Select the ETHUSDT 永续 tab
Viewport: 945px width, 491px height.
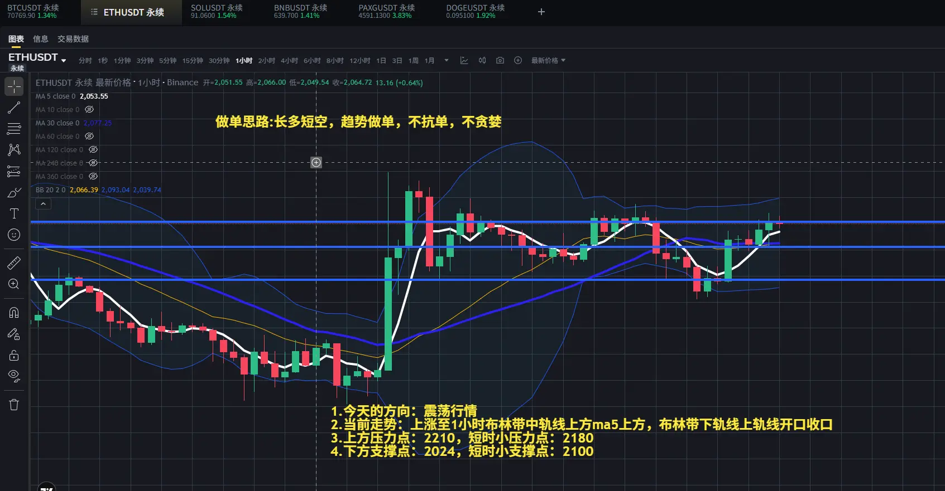point(134,12)
